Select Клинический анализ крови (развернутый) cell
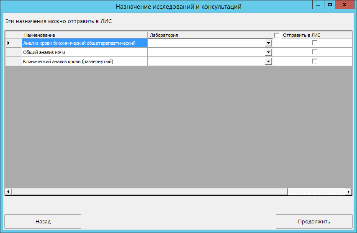 click(85, 61)
